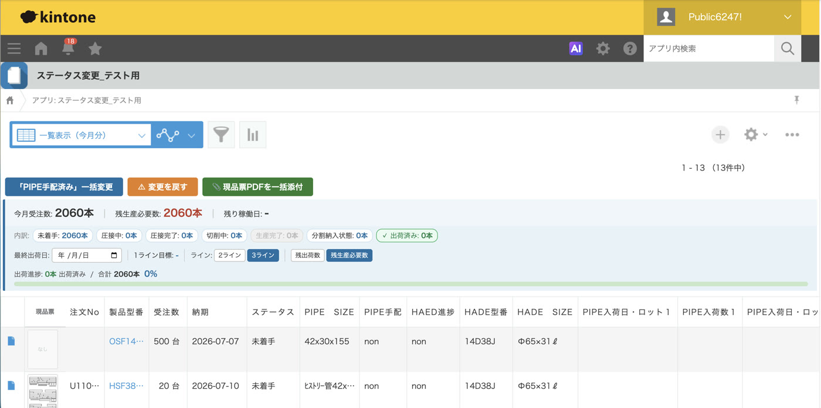The width and height of the screenshot is (821, 408).
Task: Open calendar picker in 最終出荷日 field
Action: click(x=114, y=256)
